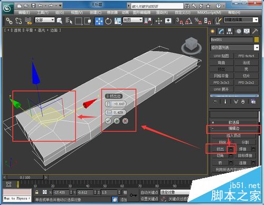Click the 目标焊接 button
This screenshot has height=205, width=264.
[x=245, y=155]
